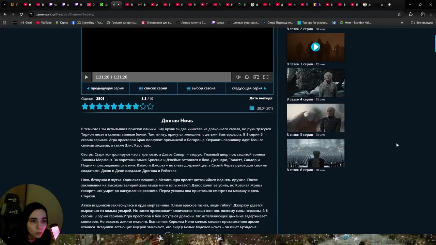Open the 8 сезон 4 серия link
This screenshot has height=245, width=436.
(300, 99)
